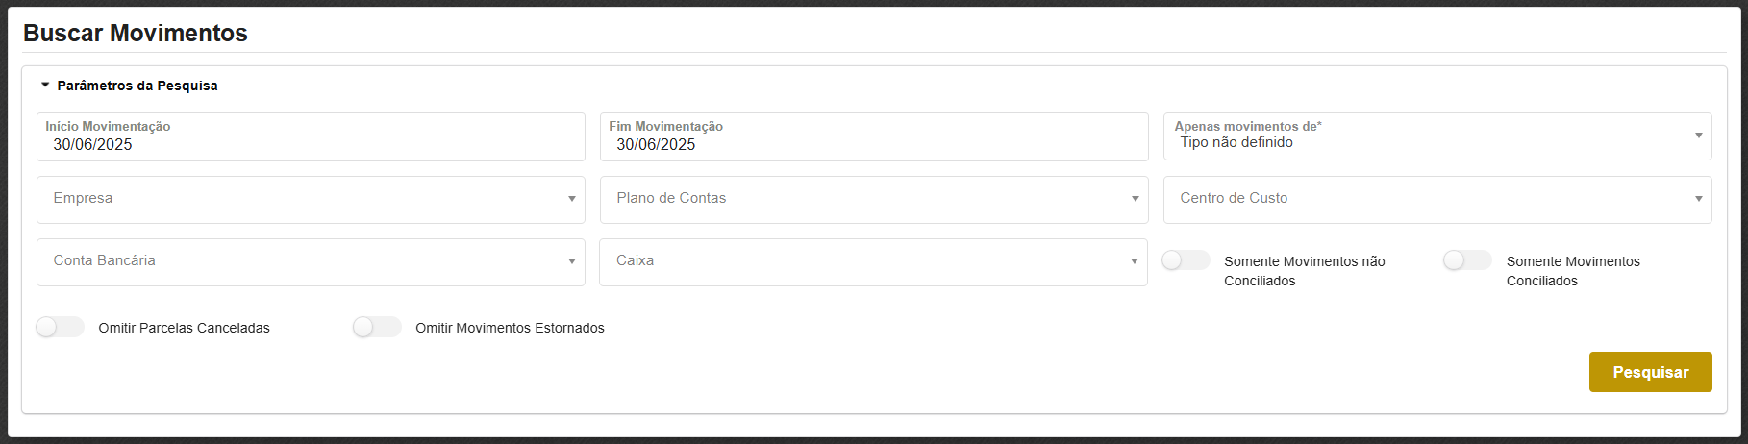Screen dimensions: 1748x444
Task: Enable Somente Movimentos Conciliados switch
Action: click(x=1467, y=260)
